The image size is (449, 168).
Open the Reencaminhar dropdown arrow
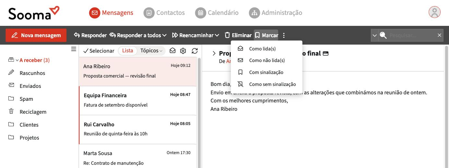coord(217,35)
